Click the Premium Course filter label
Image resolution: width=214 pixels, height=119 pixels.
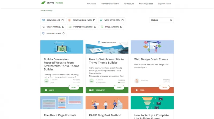click(54, 34)
